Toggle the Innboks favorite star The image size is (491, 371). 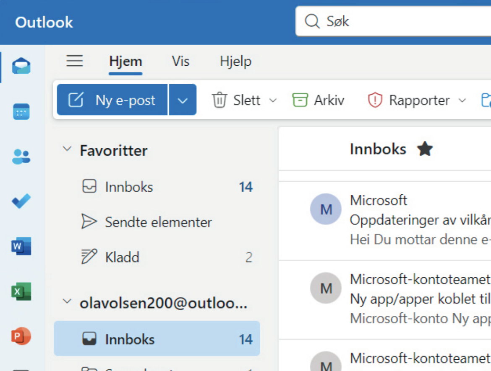coord(425,149)
